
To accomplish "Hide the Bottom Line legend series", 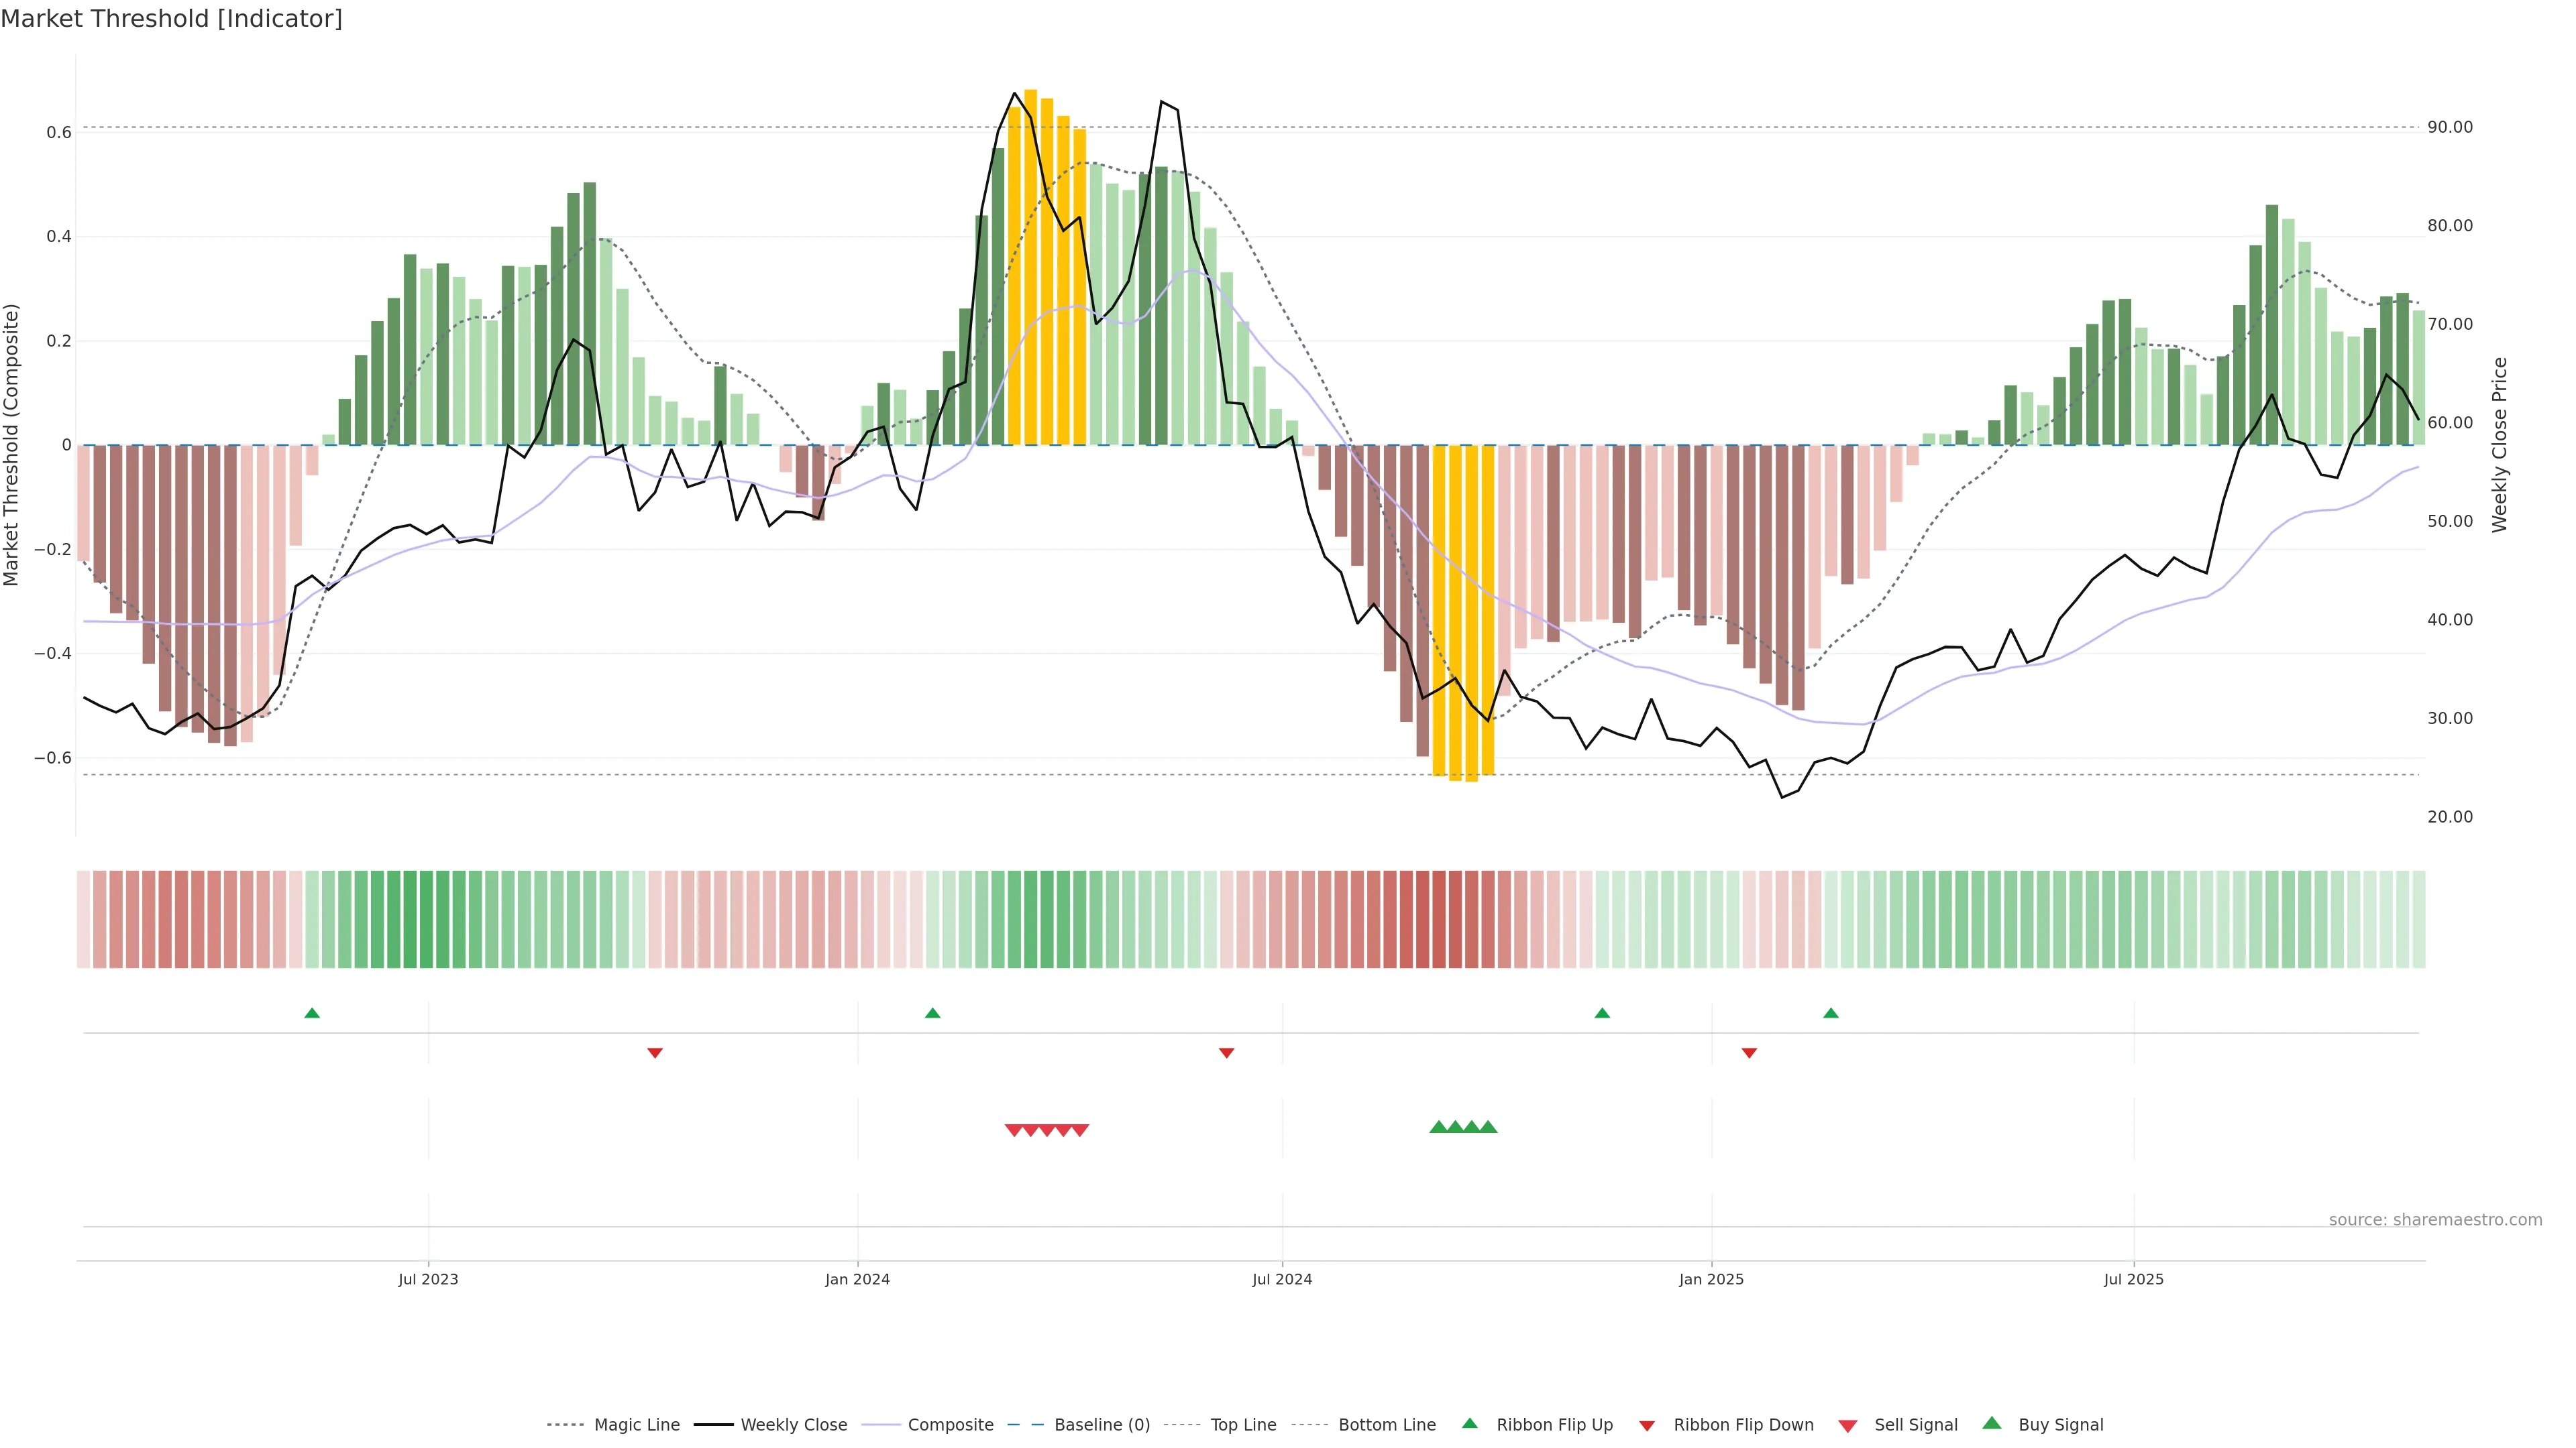I will click(x=1386, y=1424).
